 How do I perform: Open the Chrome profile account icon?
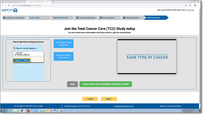click(x=195, y=5)
